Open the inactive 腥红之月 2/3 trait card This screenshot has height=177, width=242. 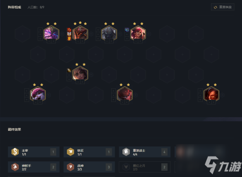[x=145, y=167]
